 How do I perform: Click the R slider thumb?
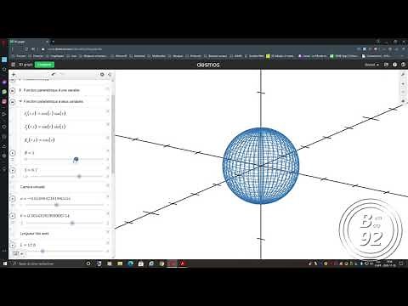(76, 160)
